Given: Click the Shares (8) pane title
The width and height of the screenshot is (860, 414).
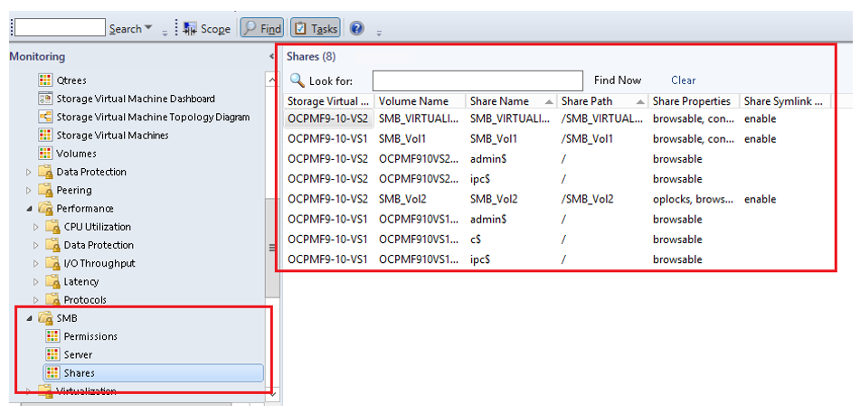Looking at the screenshot, I should 311,56.
